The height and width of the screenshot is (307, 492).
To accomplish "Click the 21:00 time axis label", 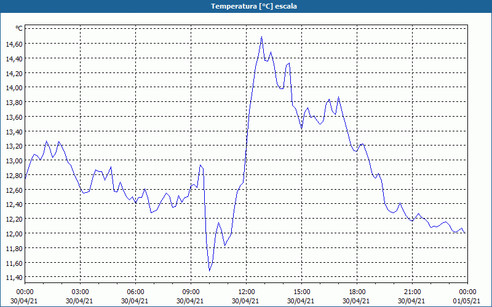I will coord(412,292).
